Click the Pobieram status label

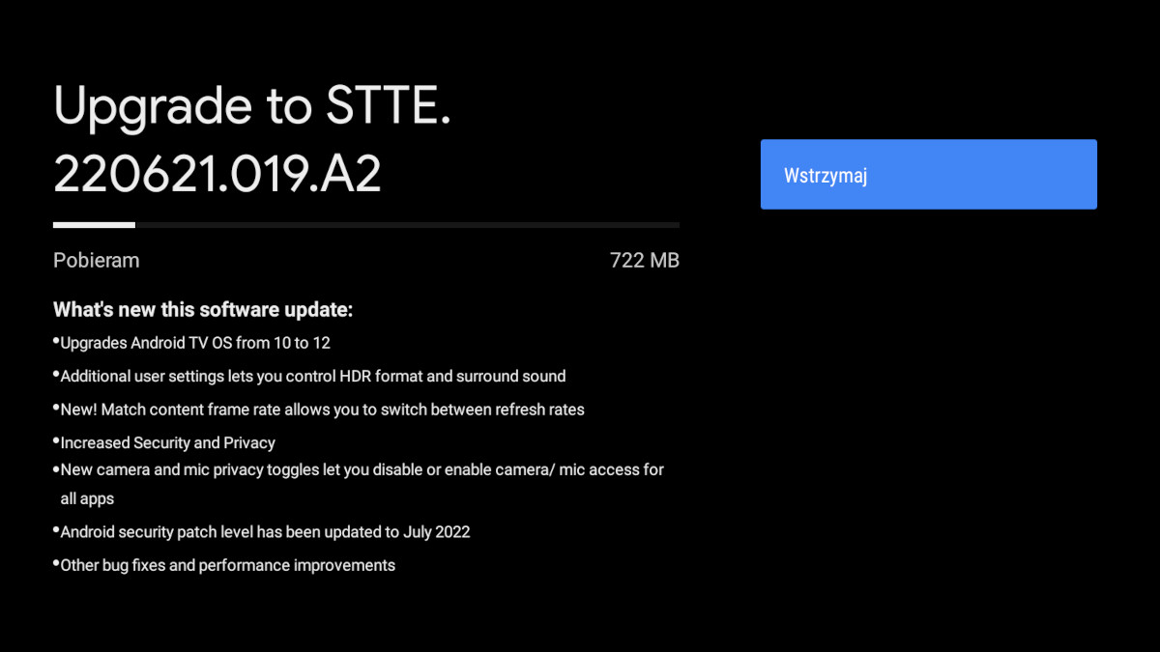click(96, 260)
